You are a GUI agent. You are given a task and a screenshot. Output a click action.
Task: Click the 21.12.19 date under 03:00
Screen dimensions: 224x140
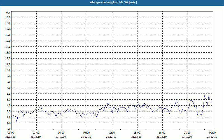36,137
